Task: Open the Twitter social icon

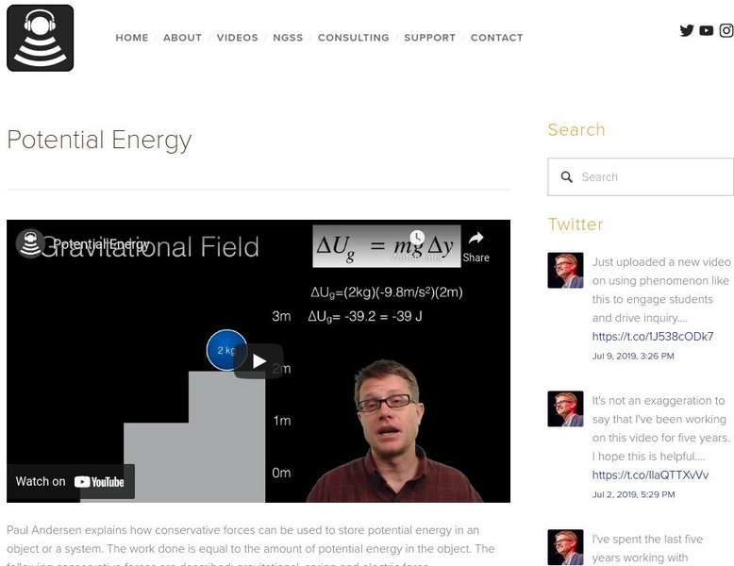Action: pos(687,30)
